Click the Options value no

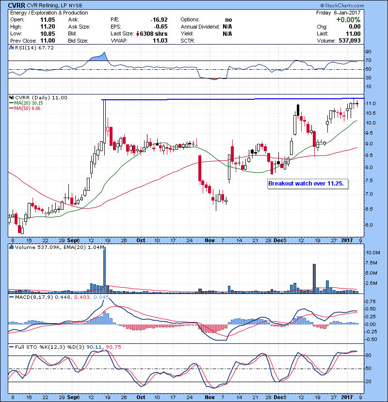tap(228, 20)
